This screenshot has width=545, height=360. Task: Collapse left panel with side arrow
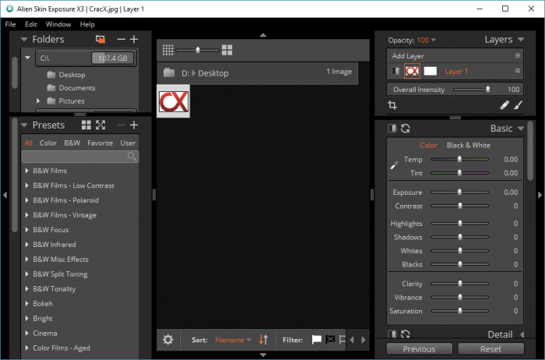pyautogui.click(x=5, y=195)
